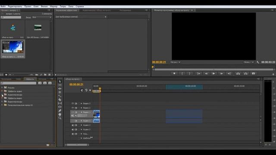Toggle Snap in the timeline
276x155 pixels.
click(82, 90)
